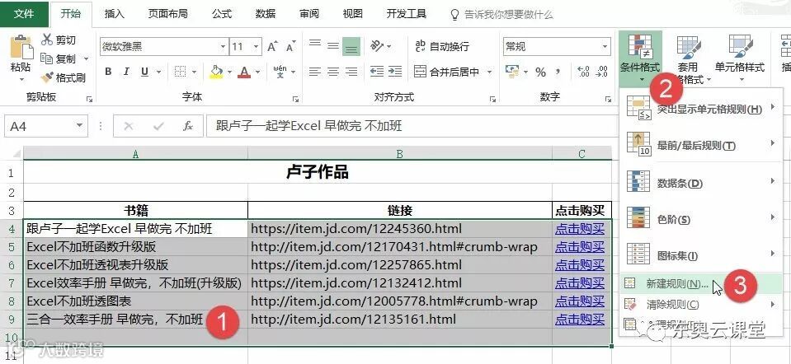Align cell text to the right
This screenshot has width=791, height=364.
click(x=351, y=72)
